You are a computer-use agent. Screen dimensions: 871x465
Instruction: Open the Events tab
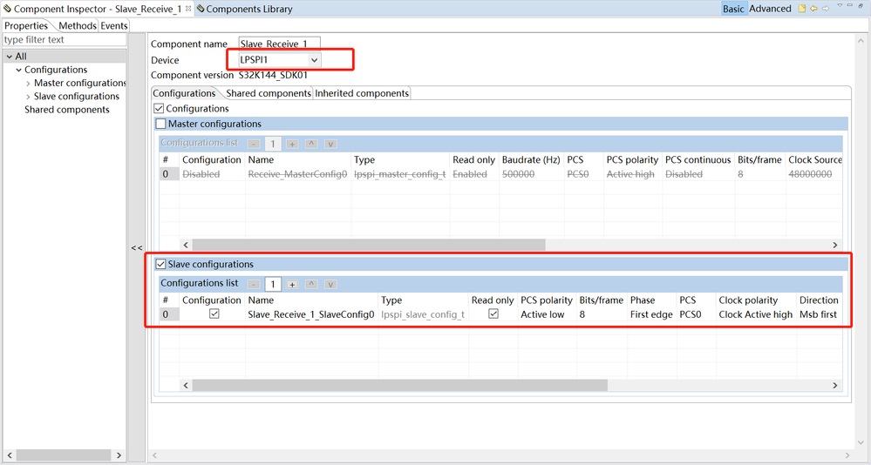(x=114, y=25)
